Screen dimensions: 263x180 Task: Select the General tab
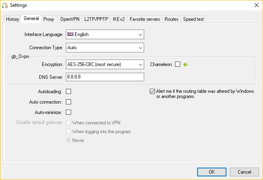click(x=31, y=18)
